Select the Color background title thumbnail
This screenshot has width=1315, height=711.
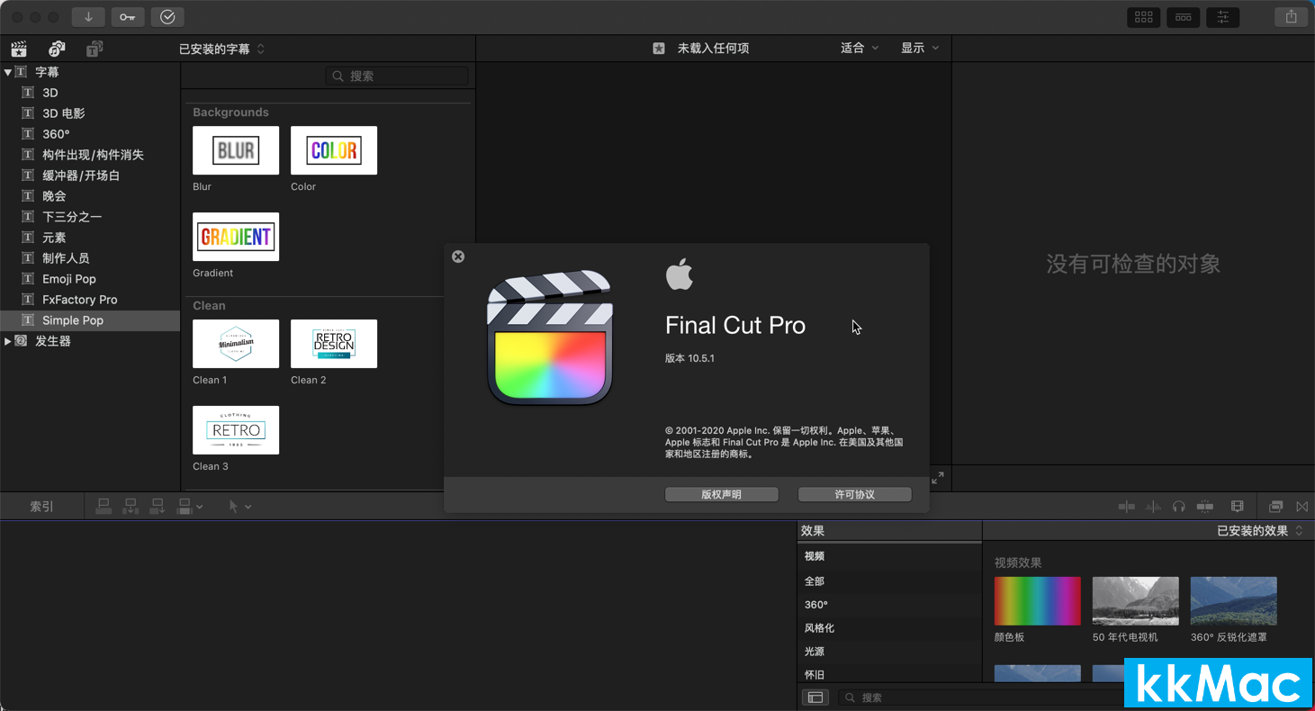click(334, 150)
